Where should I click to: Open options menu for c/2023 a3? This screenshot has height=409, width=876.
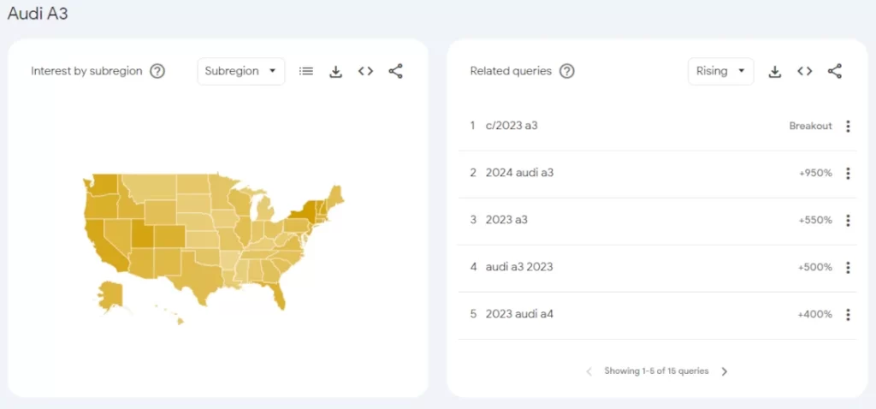coord(848,126)
